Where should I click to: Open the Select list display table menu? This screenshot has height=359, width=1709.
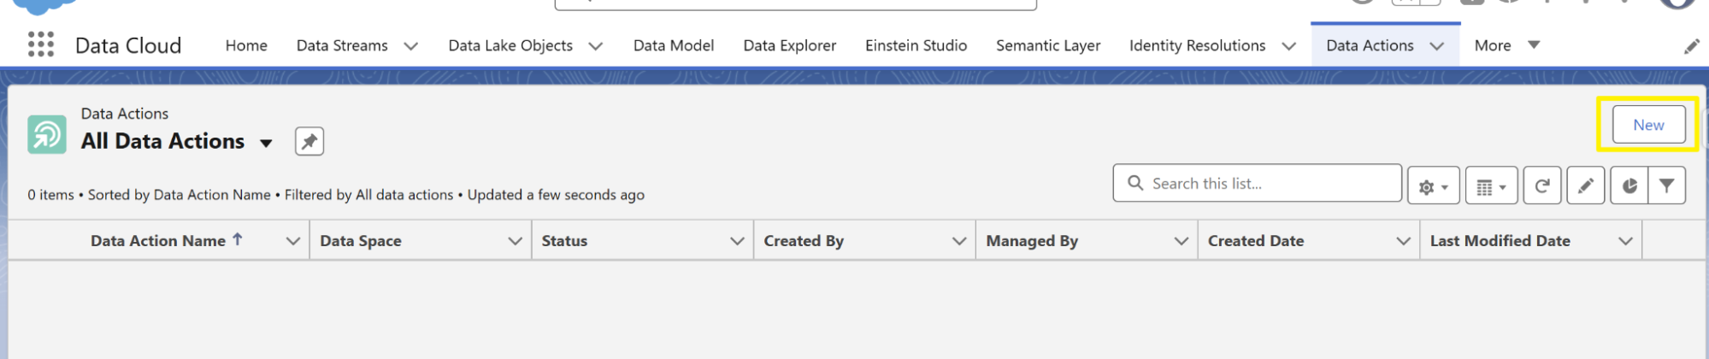1491,185
